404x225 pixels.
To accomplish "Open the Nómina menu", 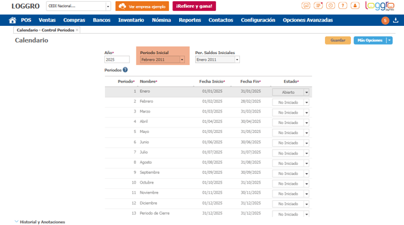I will point(161,20).
